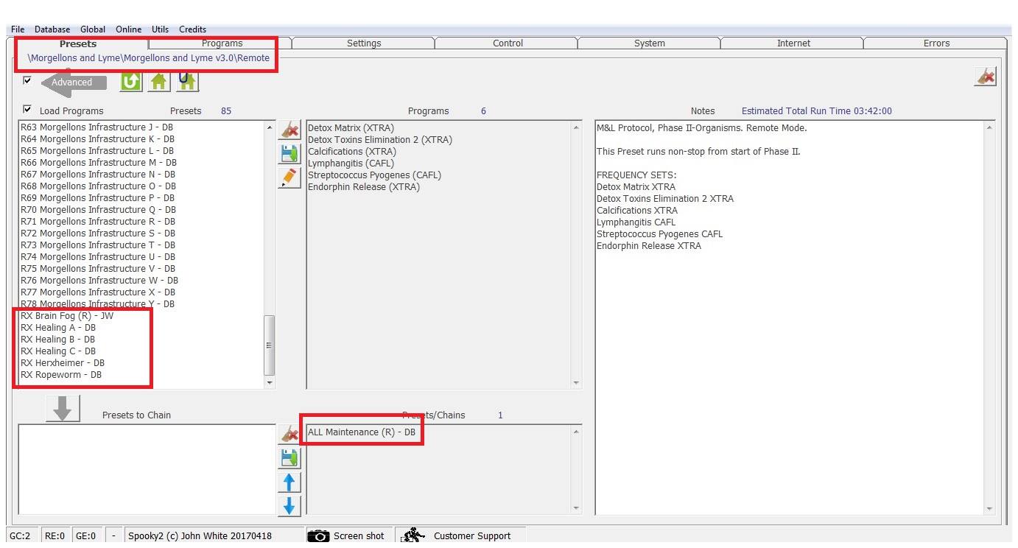The width and height of the screenshot is (1018, 548).
Task: Select preset RX Healing B - DB
Action: click(x=58, y=340)
